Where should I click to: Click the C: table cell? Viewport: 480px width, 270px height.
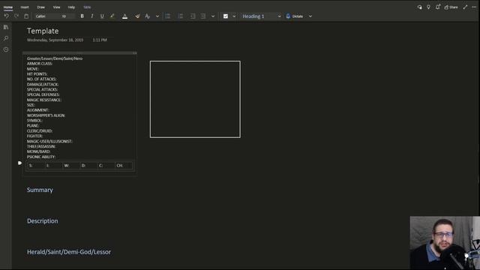(x=106, y=166)
